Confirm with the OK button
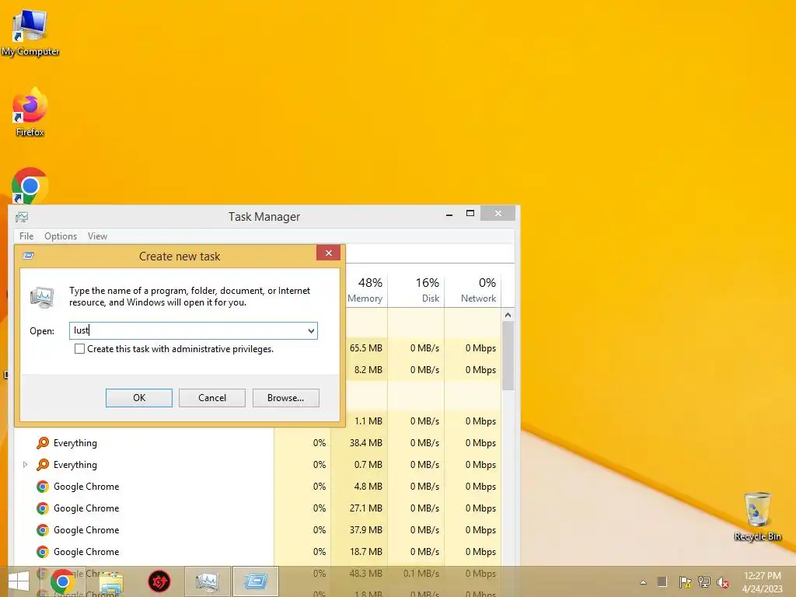This screenshot has height=597, width=796. (139, 398)
